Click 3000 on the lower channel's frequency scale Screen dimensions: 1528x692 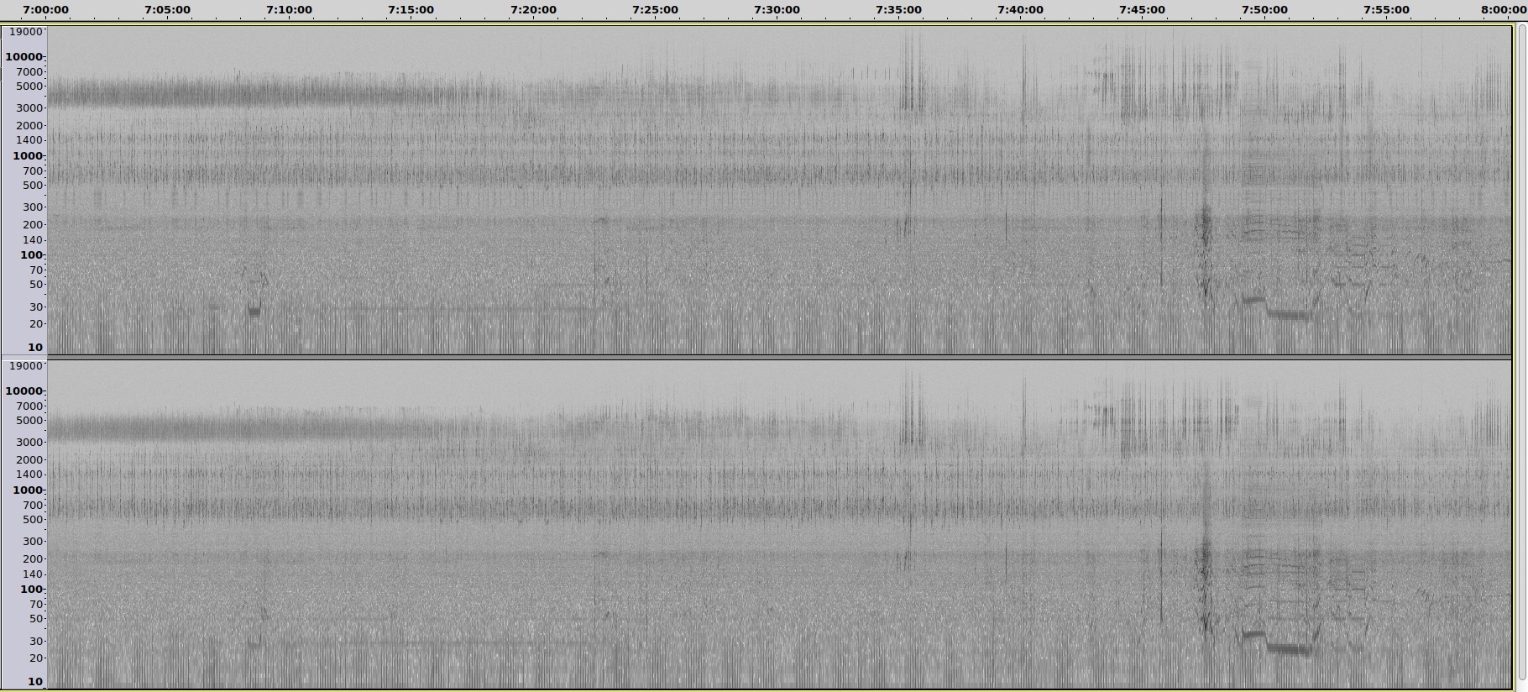[x=29, y=443]
